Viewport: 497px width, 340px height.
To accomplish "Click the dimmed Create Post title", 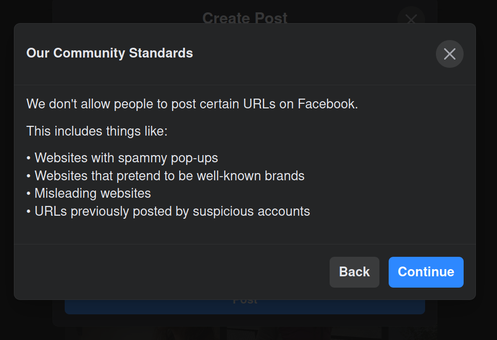I will (245, 17).
